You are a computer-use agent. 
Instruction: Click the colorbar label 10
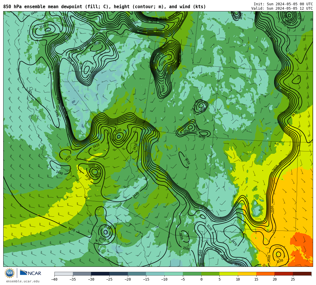[x=238, y=279]
